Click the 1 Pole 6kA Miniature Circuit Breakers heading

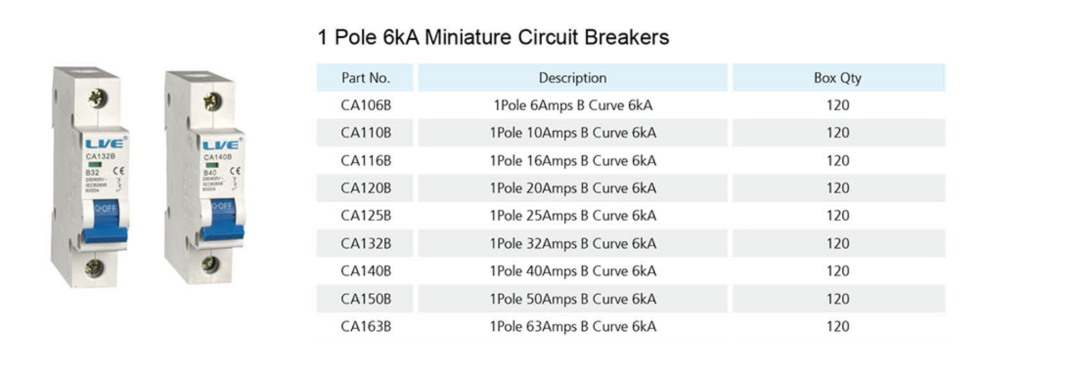pos(493,37)
